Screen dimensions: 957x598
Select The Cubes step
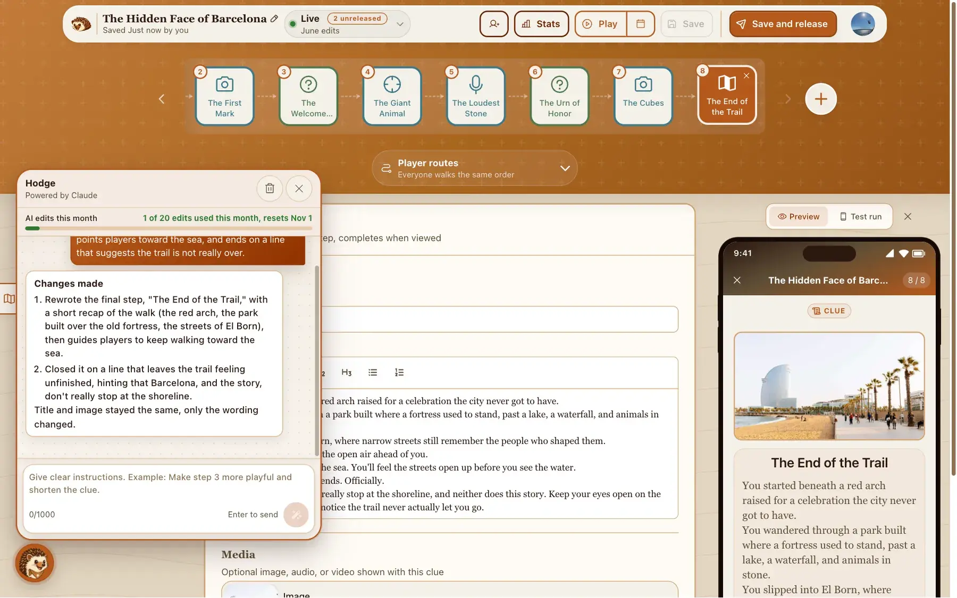pyautogui.click(x=643, y=96)
